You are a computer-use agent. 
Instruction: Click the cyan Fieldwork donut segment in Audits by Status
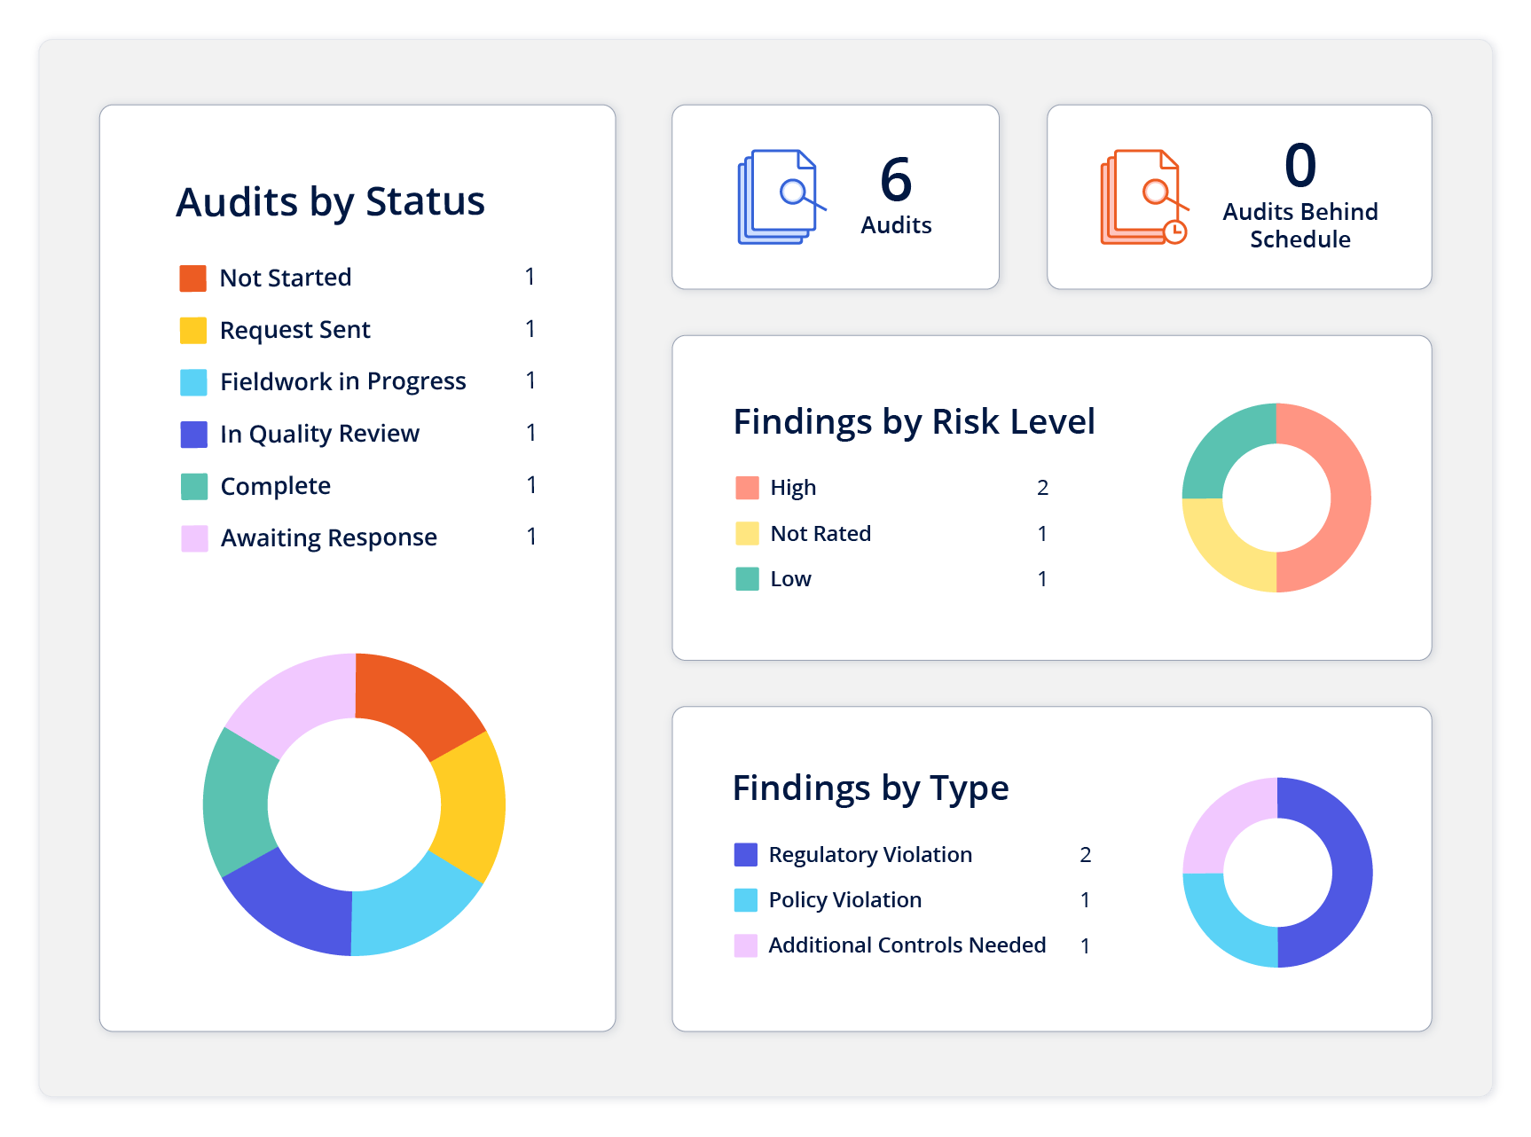coord(410,911)
